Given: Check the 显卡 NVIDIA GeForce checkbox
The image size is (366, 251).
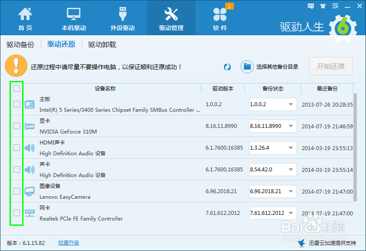Looking at the screenshot, I should click(x=17, y=126).
